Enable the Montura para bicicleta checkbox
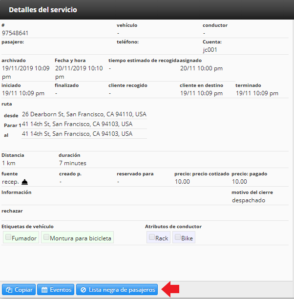 (46, 237)
